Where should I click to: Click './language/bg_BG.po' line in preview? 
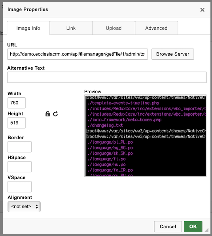pos(110,148)
